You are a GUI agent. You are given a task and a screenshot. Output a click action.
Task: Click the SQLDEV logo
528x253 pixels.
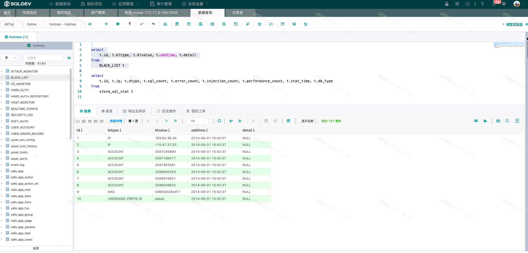(x=18, y=4)
